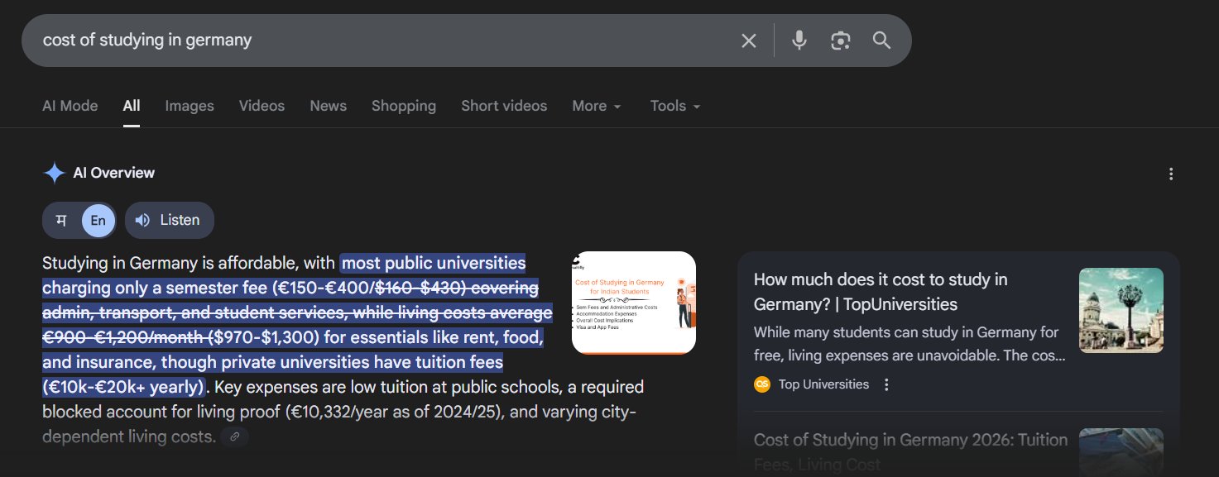Open TopUniversities cost to study article

click(880, 292)
